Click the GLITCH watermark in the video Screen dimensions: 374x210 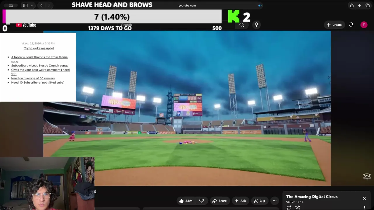pos(367,176)
